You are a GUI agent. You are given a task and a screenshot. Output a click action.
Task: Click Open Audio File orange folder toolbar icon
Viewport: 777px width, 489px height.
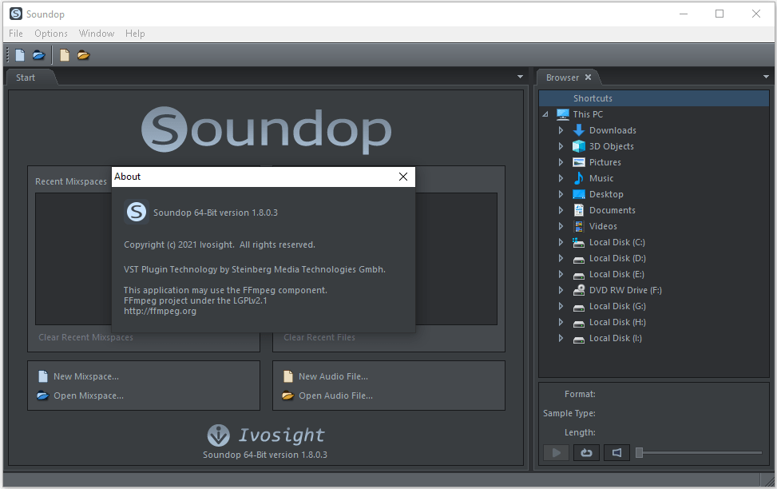83,55
